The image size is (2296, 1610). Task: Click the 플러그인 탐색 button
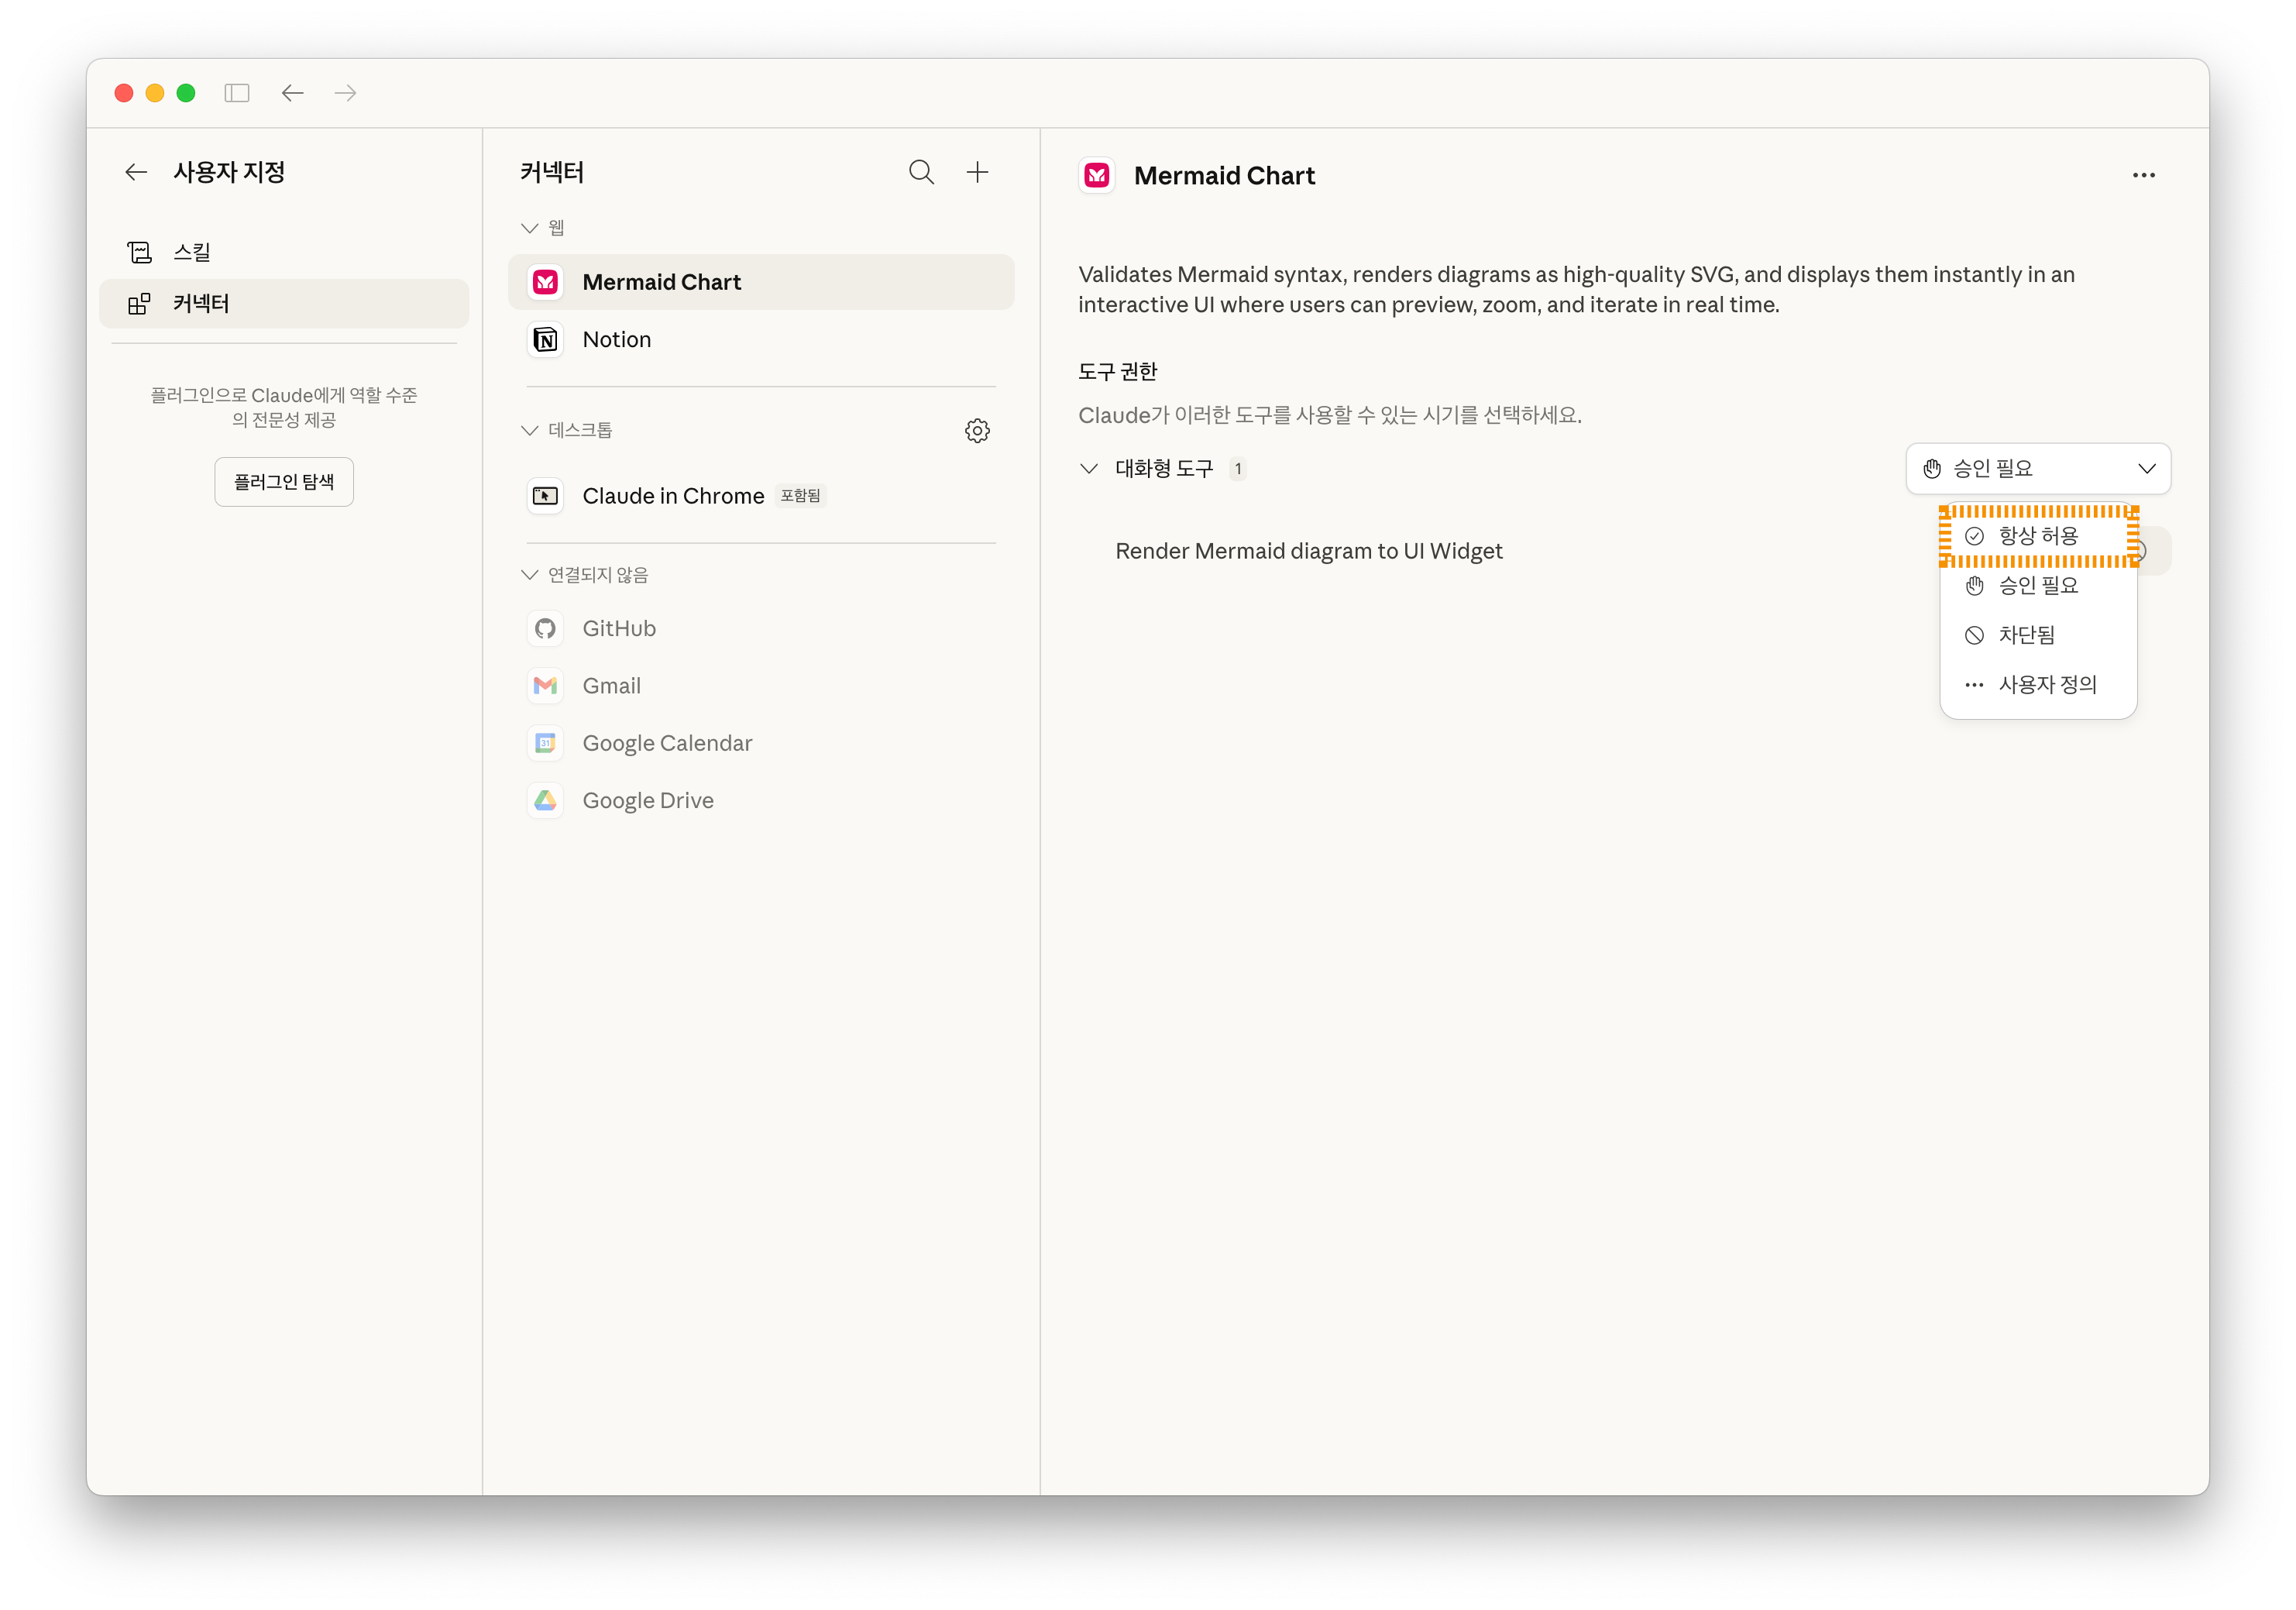(x=284, y=482)
